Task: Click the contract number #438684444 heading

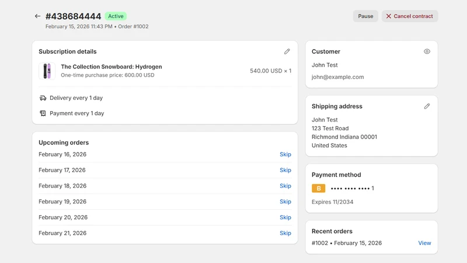Action: (x=74, y=16)
